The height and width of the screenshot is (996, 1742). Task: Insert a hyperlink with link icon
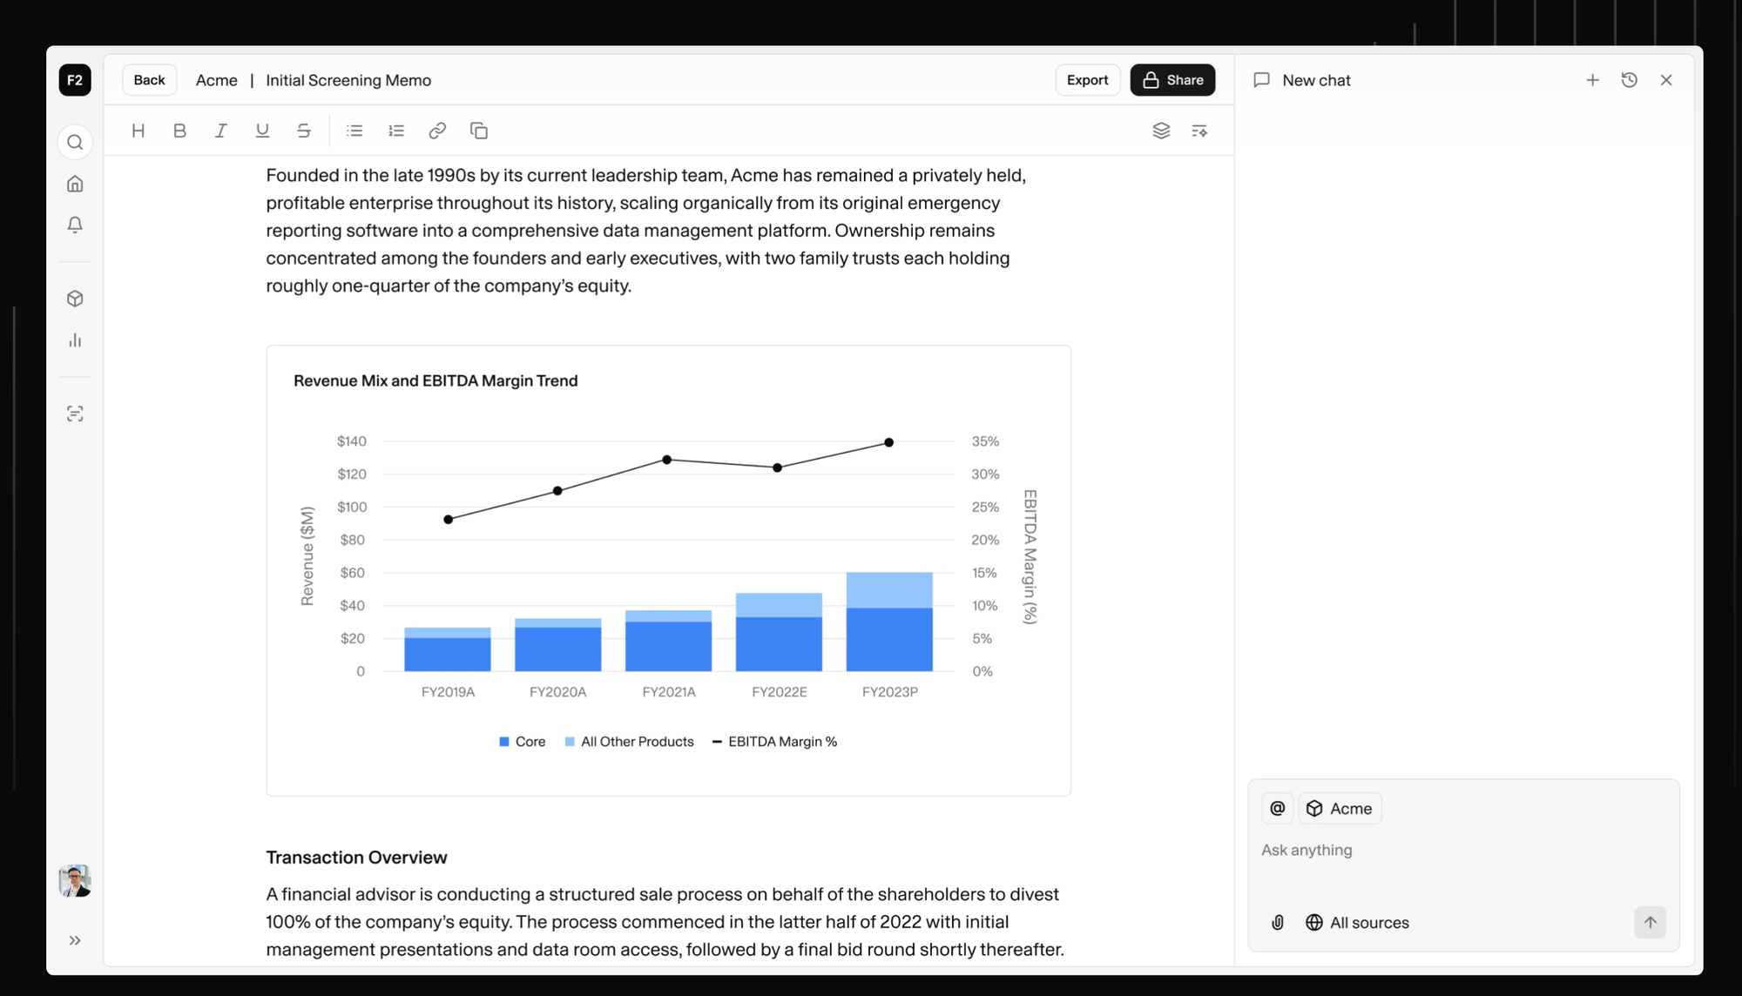(437, 131)
